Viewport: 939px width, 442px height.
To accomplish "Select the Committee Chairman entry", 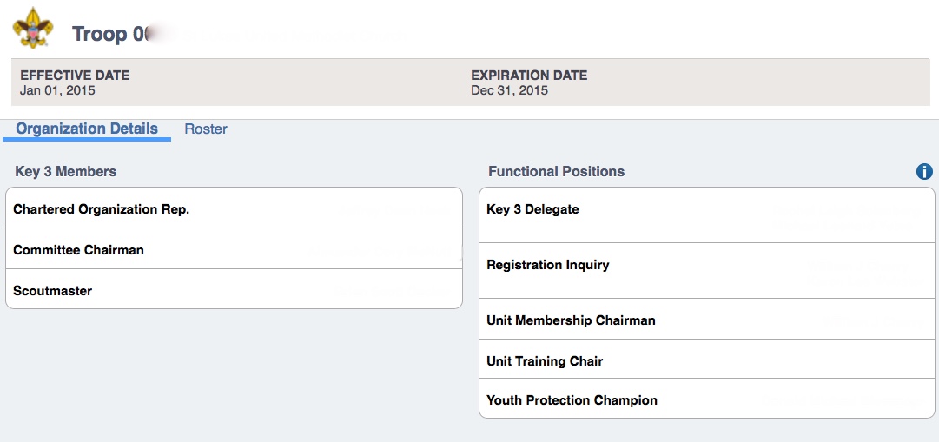I will [234, 250].
